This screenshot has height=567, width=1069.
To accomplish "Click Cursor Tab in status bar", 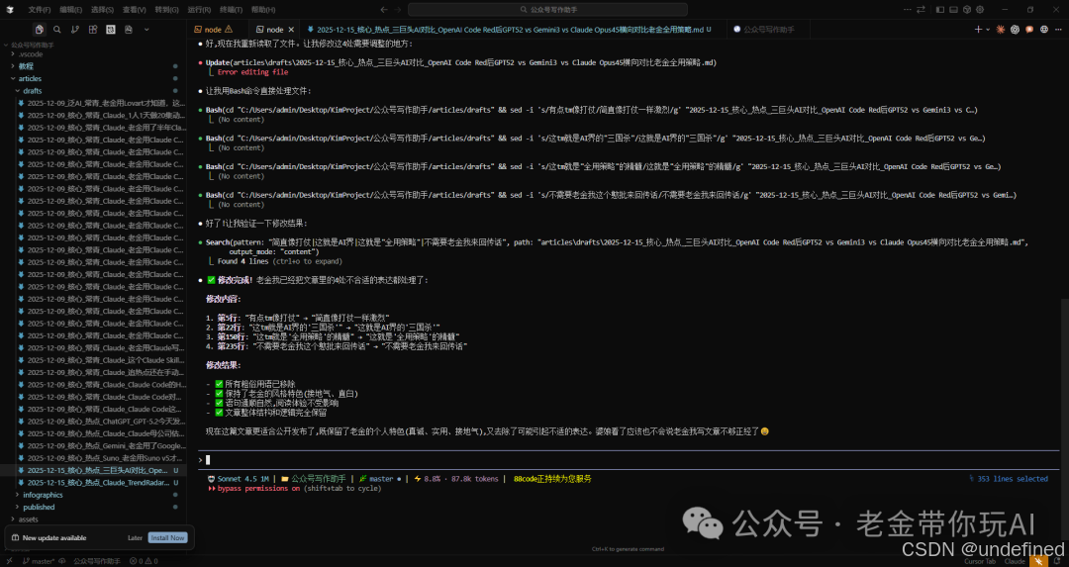I will [980, 561].
